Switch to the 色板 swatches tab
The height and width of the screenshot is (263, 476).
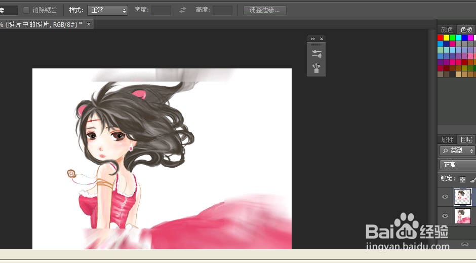coord(466,29)
